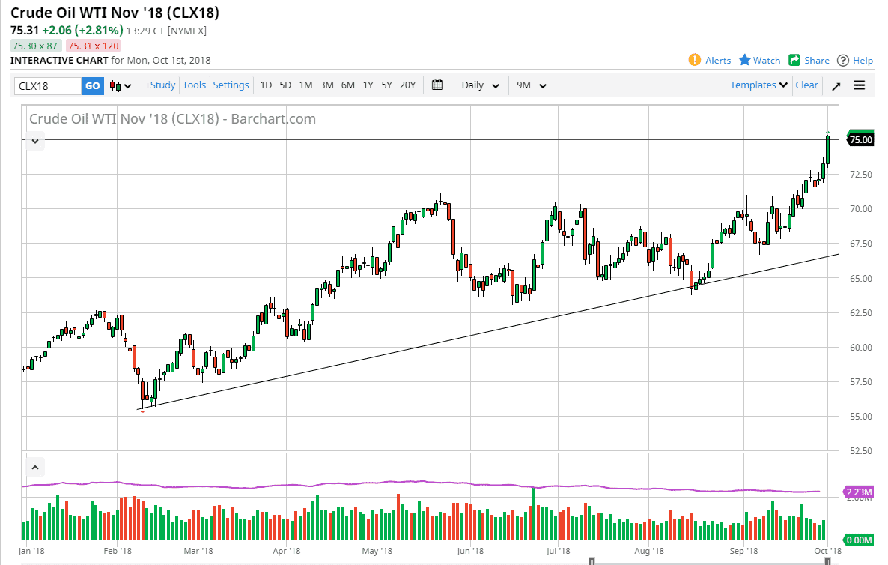Collapse the volume subpanel with the up arrow

(35, 467)
